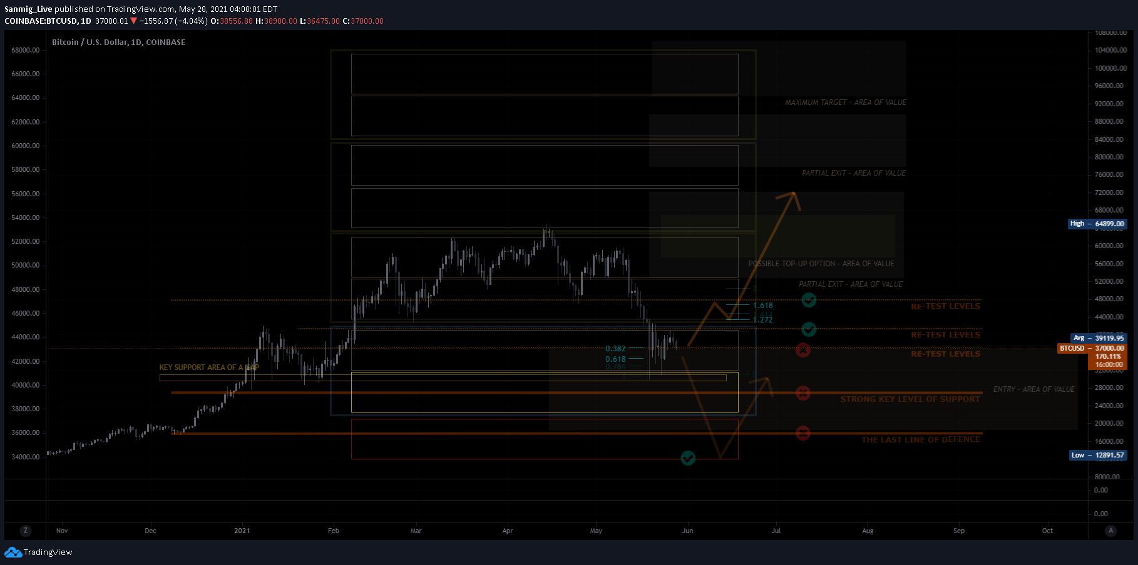The height and width of the screenshot is (565, 1138).
Task: Click the POSSIBLE TOP-UP OPTION - AREA OF VALUE label
Action: pyautogui.click(x=821, y=264)
